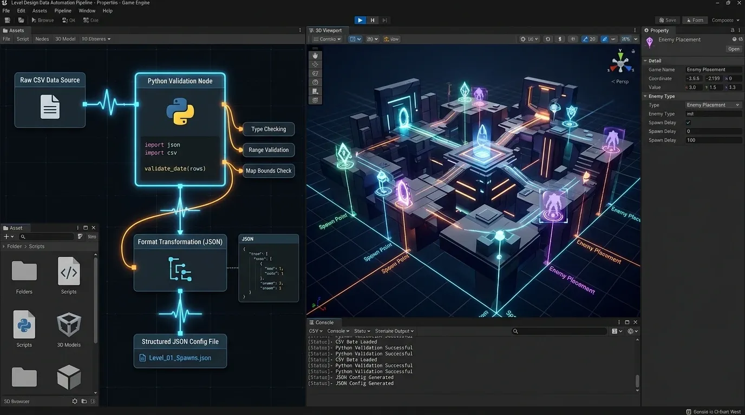Open the Compose dropdown in top bar
The width and height of the screenshot is (745, 415).
pos(726,21)
